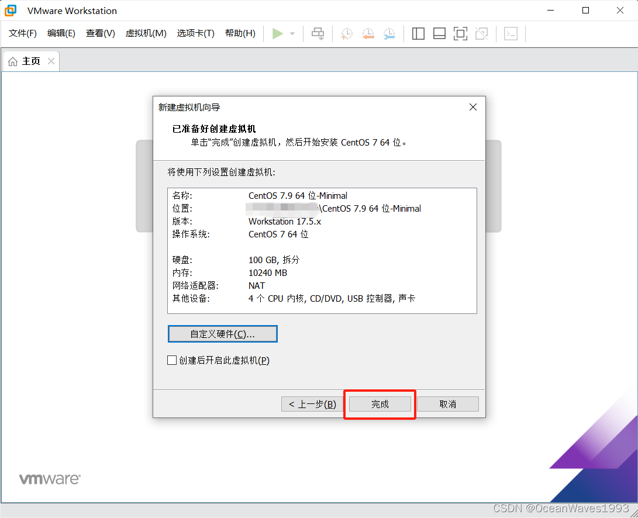The width and height of the screenshot is (638, 518).
Task: Select the 主页 tab
Action: point(31,61)
